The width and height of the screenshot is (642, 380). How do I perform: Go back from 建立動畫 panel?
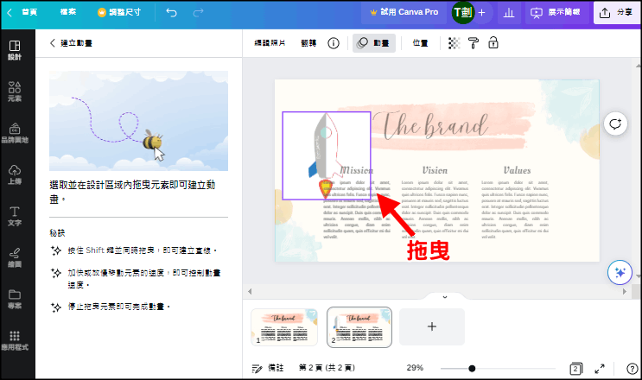53,42
